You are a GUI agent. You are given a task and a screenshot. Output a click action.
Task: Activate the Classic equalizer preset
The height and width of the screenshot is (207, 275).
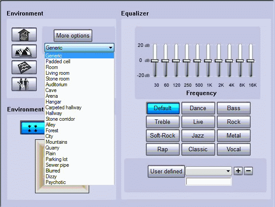[x=198, y=149]
